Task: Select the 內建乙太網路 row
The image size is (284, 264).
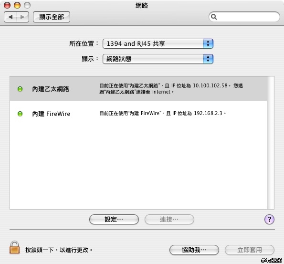Action: 138,89
